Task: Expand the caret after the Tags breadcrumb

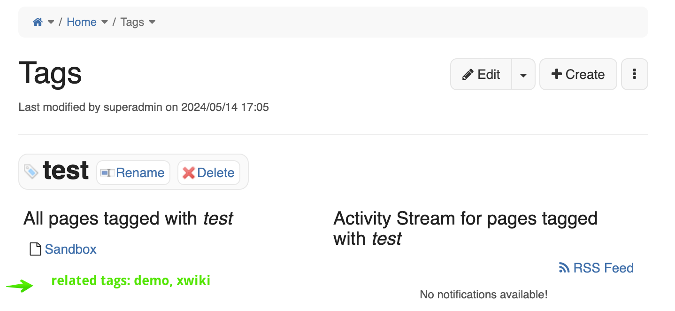Action: [x=152, y=22]
